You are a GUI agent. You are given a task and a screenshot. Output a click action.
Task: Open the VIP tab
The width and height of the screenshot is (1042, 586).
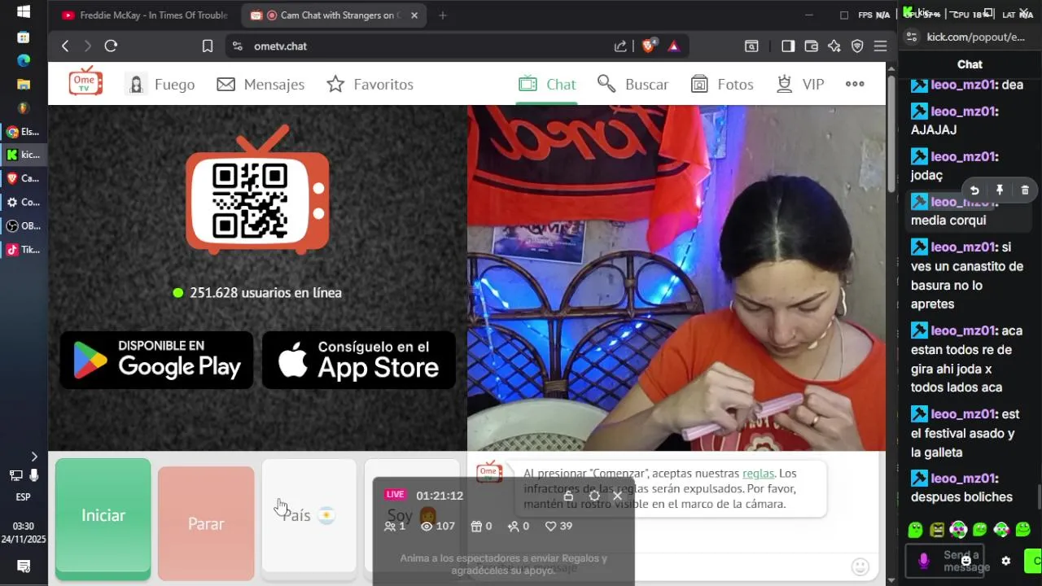pyautogui.click(x=800, y=85)
